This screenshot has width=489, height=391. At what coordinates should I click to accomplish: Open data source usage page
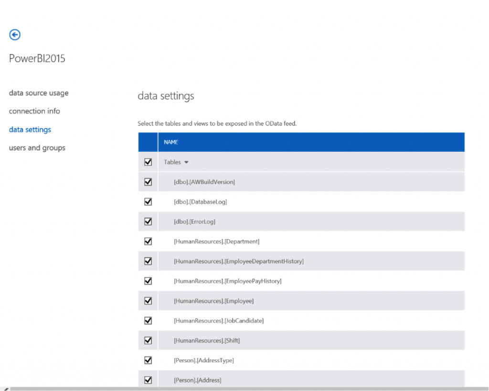point(39,93)
